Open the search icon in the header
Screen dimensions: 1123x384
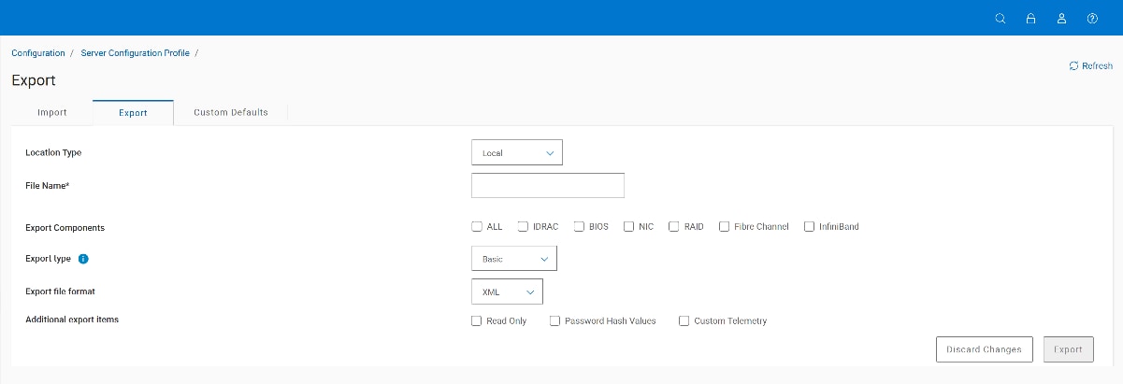(x=1001, y=18)
